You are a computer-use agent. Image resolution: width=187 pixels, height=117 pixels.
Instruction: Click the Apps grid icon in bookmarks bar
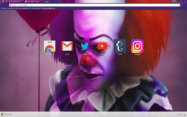pyautogui.click(x=2, y=8)
